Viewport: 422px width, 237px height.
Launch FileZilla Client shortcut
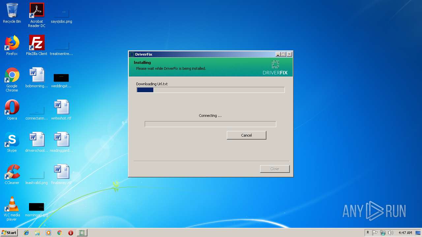37,45
